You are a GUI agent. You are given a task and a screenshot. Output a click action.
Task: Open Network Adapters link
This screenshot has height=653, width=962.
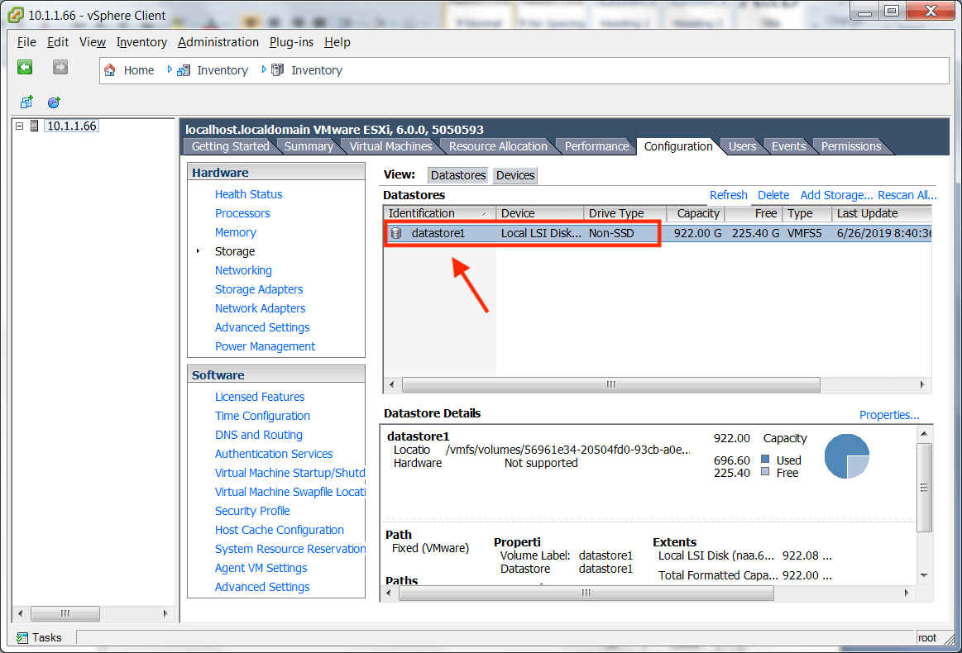click(x=260, y=308)
